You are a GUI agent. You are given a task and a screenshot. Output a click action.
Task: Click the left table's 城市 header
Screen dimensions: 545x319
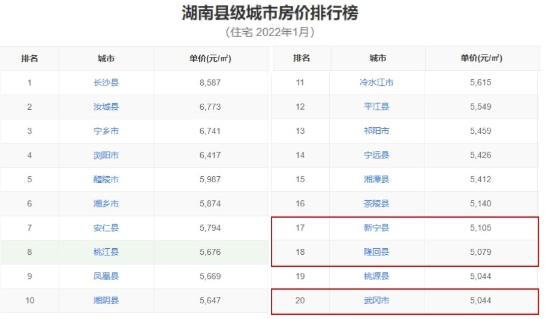tap(106, 58)
